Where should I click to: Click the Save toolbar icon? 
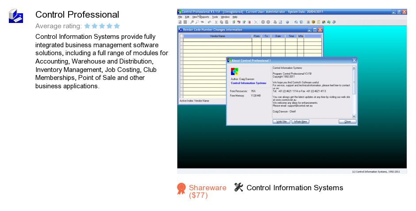pyautogui.click(x=185, y=22)
